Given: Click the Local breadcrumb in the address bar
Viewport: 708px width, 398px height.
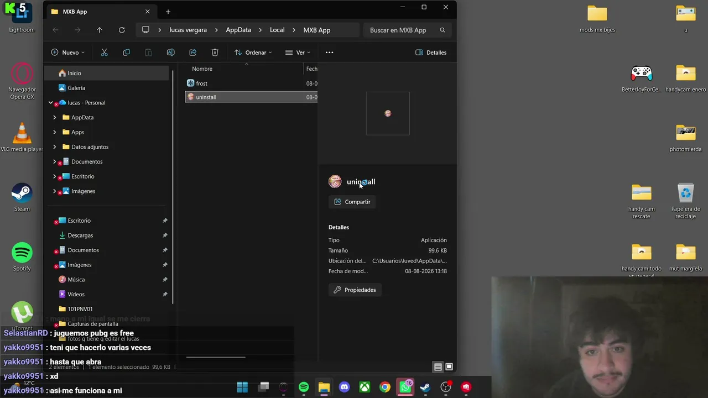Looking at the screenshot, I should [x=277, y=30].
